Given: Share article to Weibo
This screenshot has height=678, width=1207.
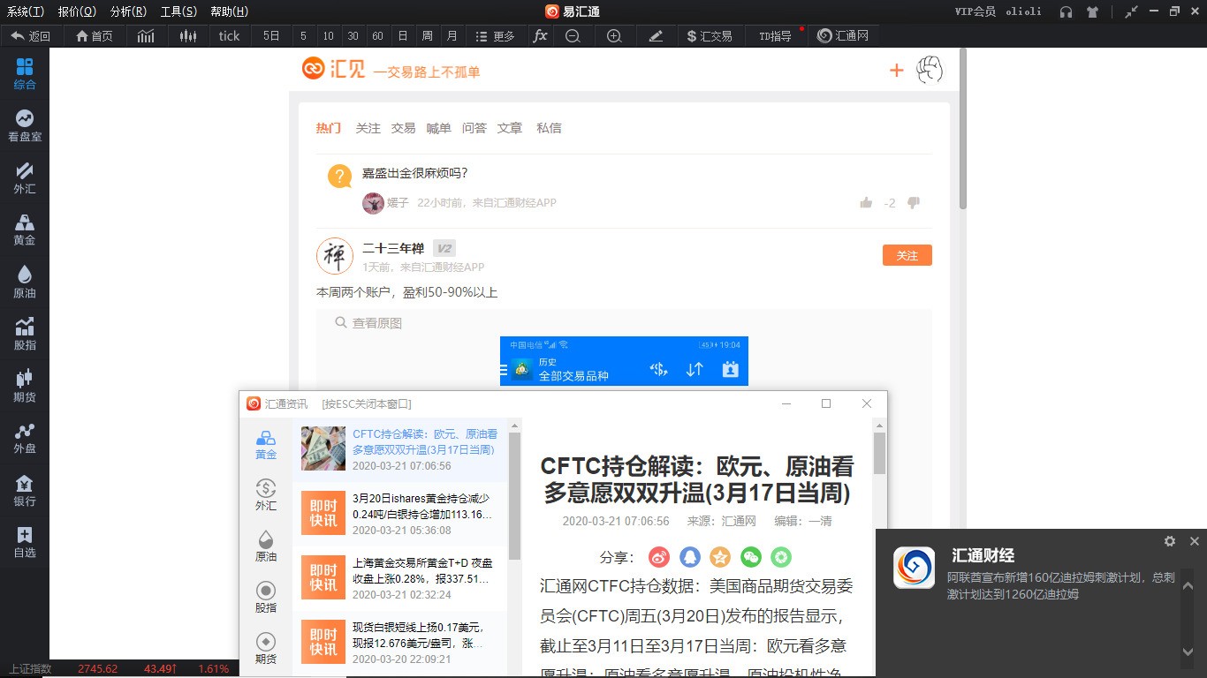Looking at the screenshot, I should tap(659, 557).
